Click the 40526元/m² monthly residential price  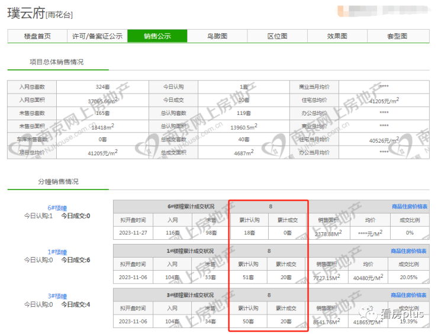pos(384,140)
